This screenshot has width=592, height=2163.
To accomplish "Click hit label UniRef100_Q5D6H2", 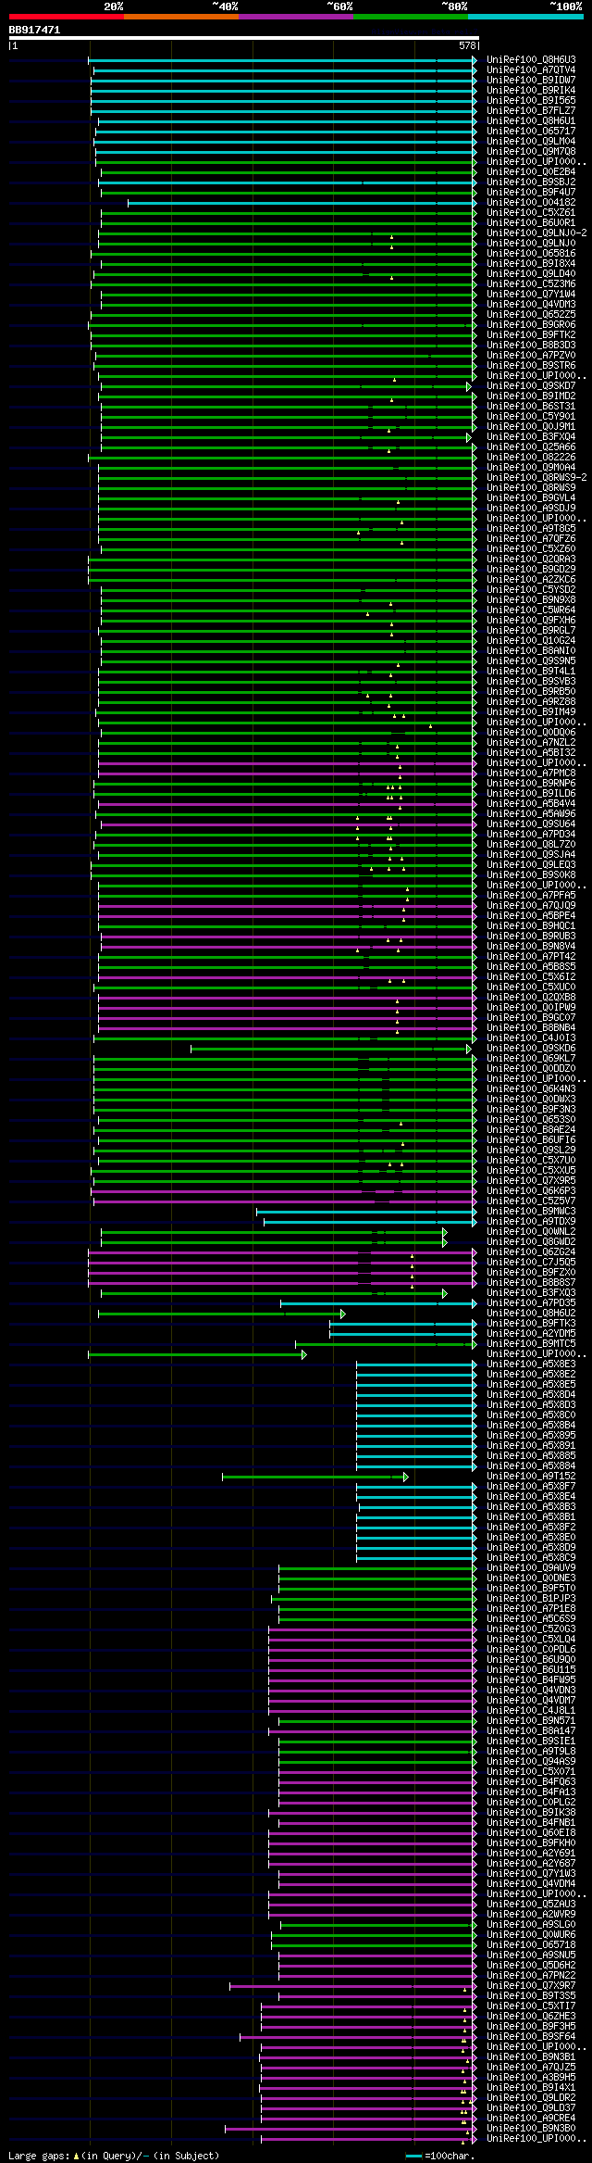I will (531, 1965).
